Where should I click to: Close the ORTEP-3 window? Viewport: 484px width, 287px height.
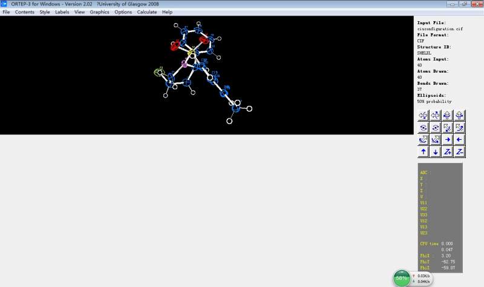click(477, 4)
